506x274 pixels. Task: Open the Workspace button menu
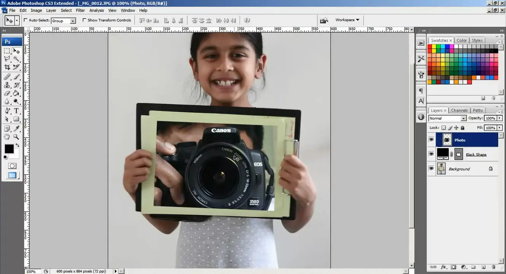[347, 20]
